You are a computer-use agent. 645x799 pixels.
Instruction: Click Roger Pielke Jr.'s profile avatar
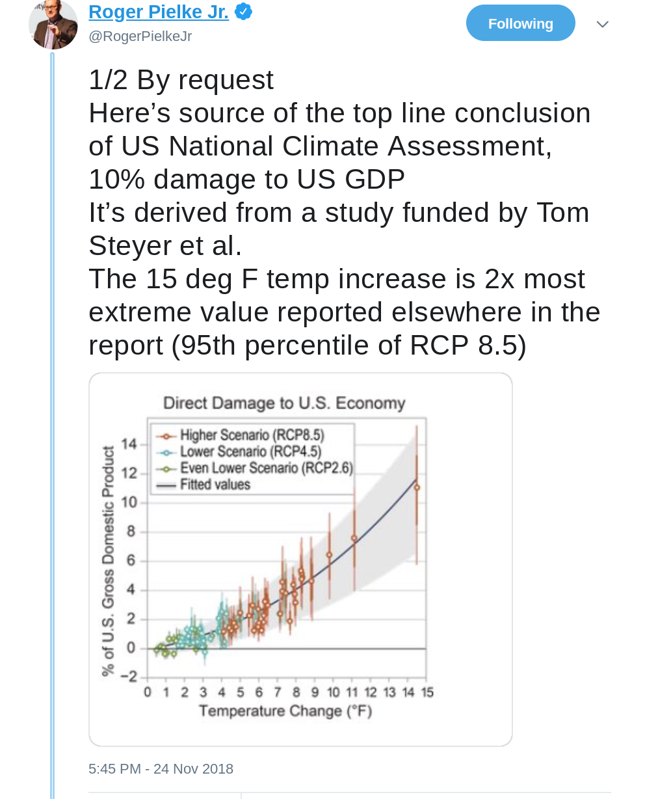point(53,24)
